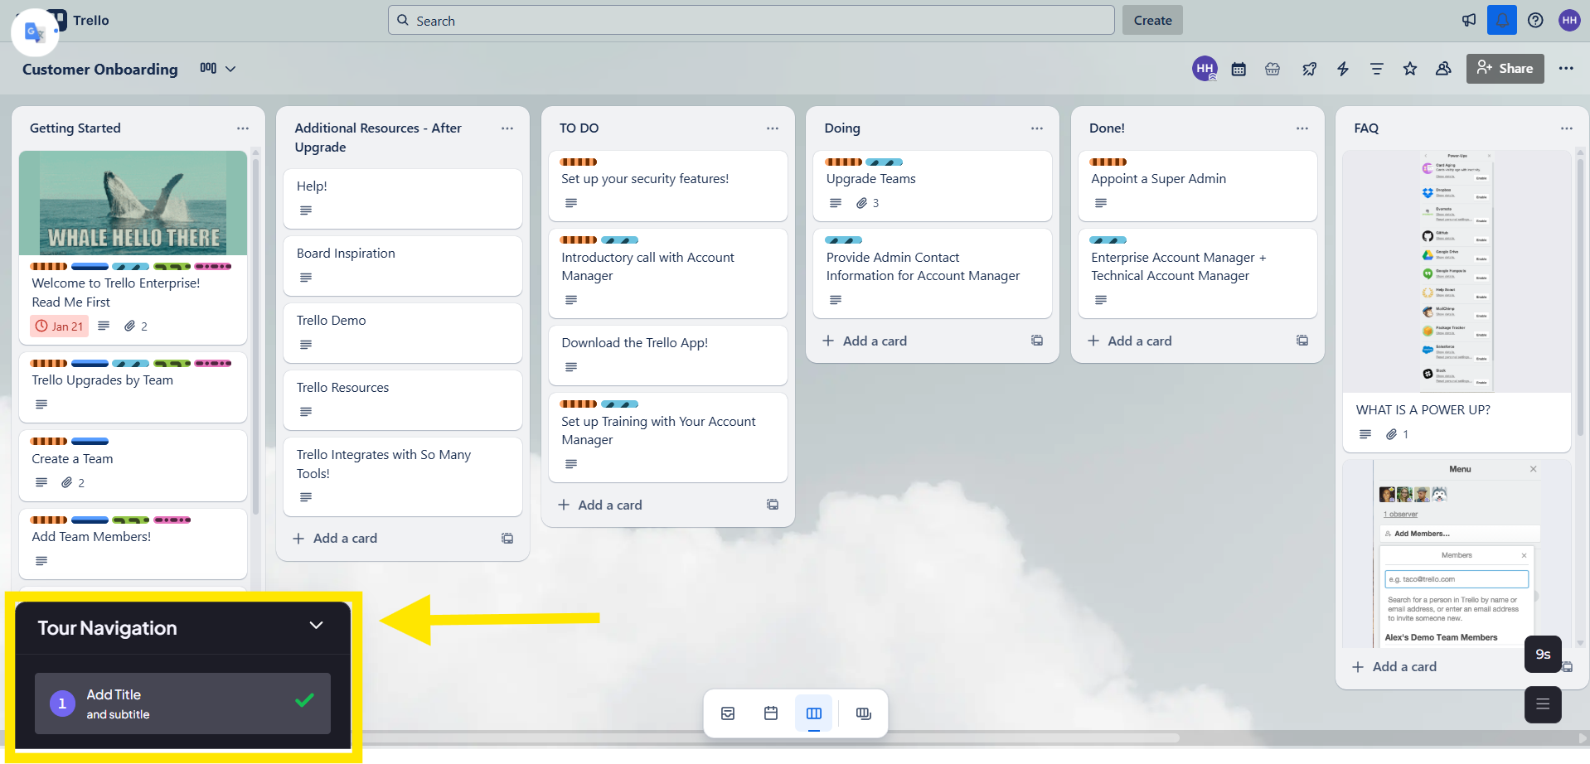Collapse the Tour Navigation panel
Image resolution: width=1590 pixels, height=764 pixels.
point(316,626)
